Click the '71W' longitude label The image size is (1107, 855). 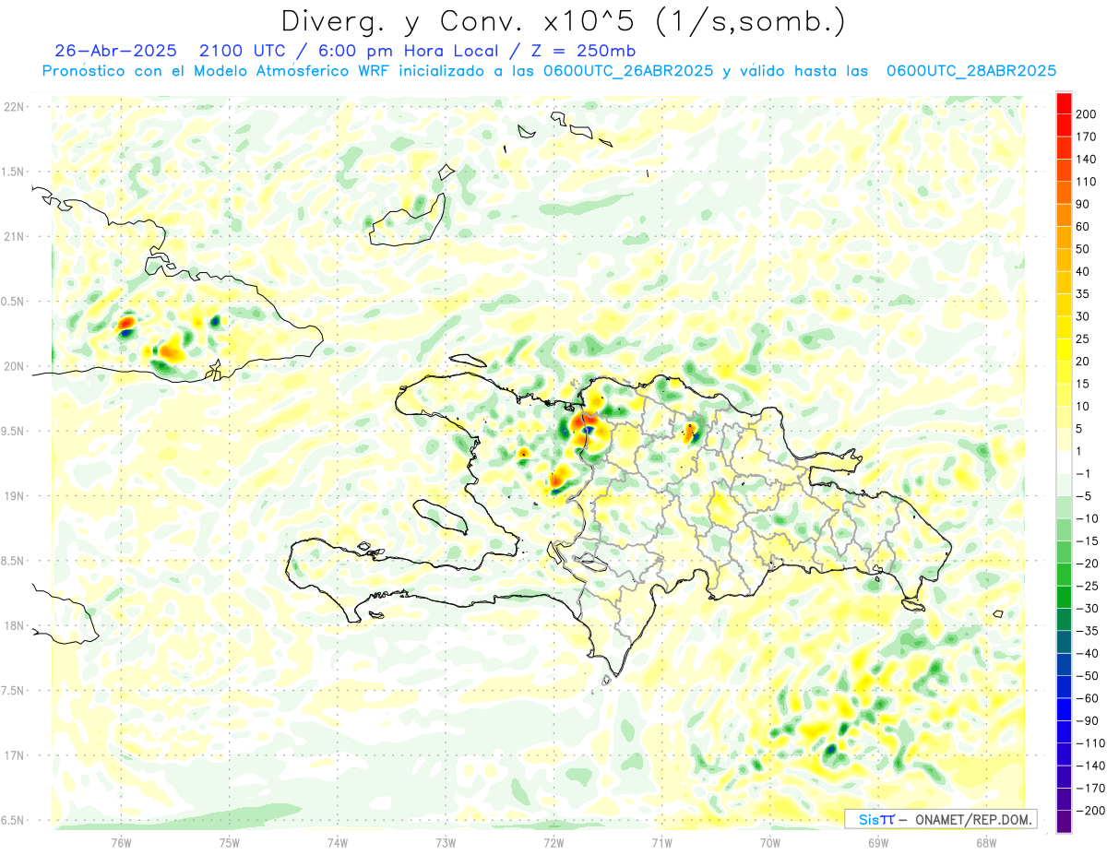(661, 843)
